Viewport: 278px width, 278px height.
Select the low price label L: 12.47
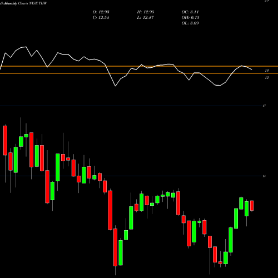(146, 18)
